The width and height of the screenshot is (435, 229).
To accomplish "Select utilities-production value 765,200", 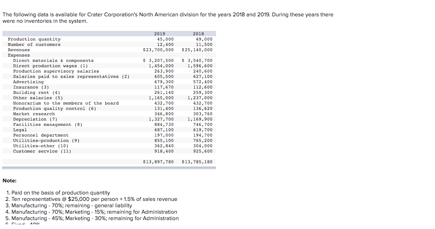I will tap(203, 140).
